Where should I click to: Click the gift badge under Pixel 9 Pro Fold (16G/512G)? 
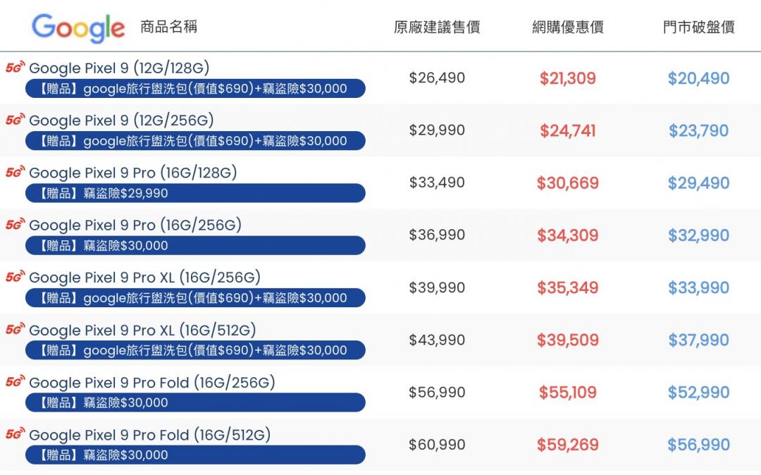click(x=195, y=455)
